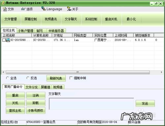Screen dimensions: 165x126
Task: Switch to 中转服务器 tab
Action: (x=56, y=31)
